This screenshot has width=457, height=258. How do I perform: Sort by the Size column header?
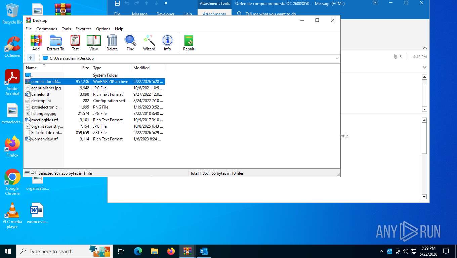coord(78,68)
